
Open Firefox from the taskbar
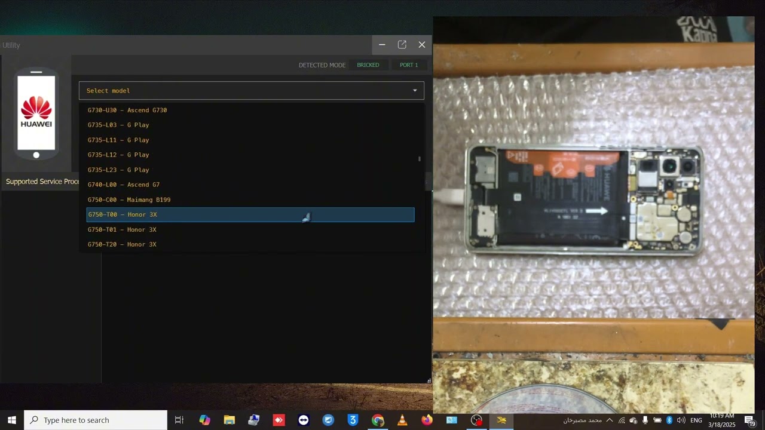coord(427,420)
